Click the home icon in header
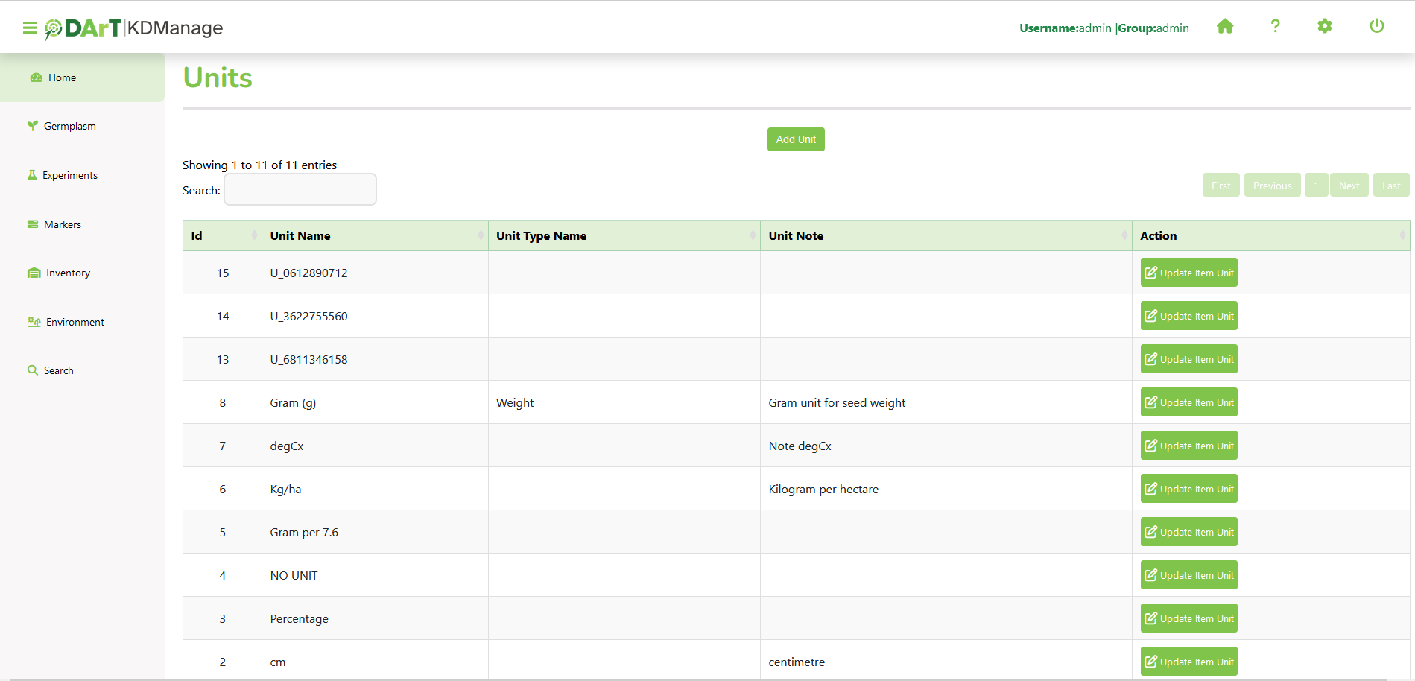The height and width of the screenshot is (681, 1415). tap(1225, 27)
